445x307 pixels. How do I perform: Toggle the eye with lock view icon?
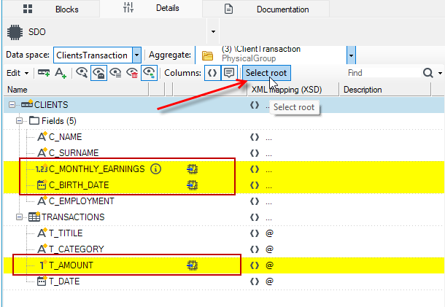click(98, 73)
